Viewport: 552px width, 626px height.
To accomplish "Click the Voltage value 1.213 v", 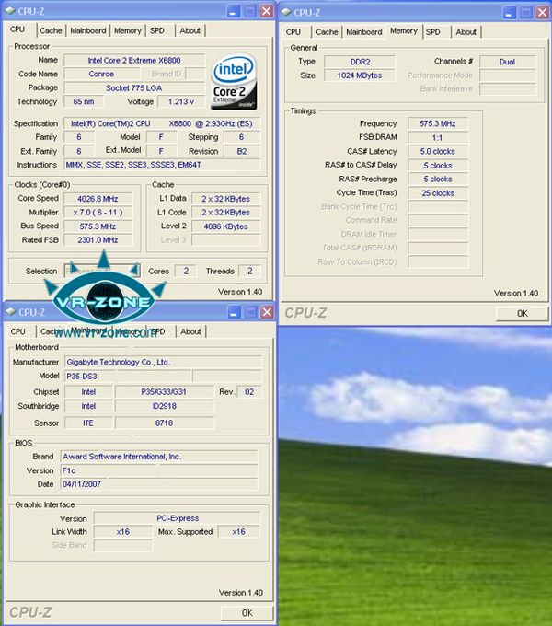I will [181, 102].
